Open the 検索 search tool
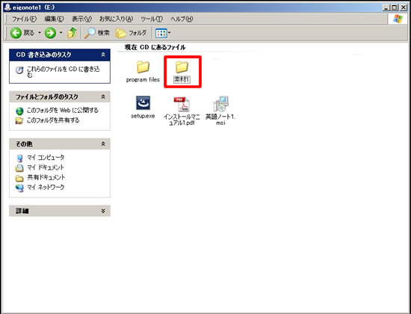The width and height of the screenshot is (411, 314). click(96, 33)
